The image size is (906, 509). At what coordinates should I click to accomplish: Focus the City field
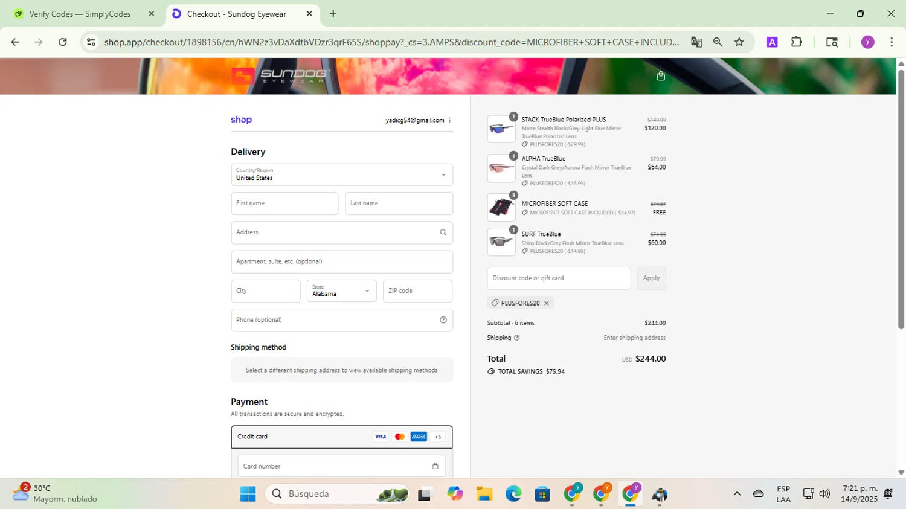pyautogui.click(x=266, y=291)
